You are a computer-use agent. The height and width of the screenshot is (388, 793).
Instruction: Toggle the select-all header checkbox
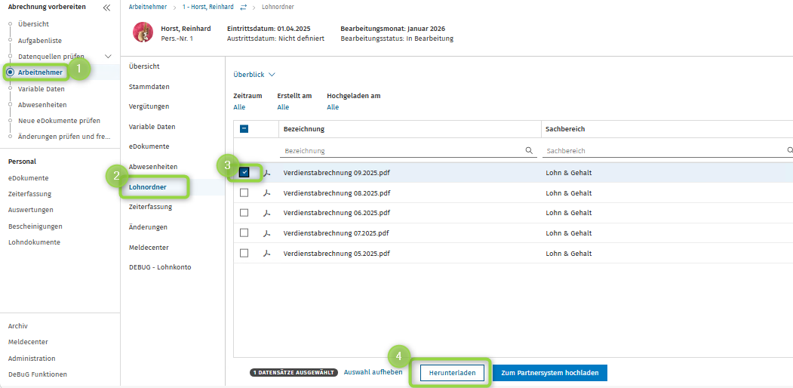pos(244,129)
